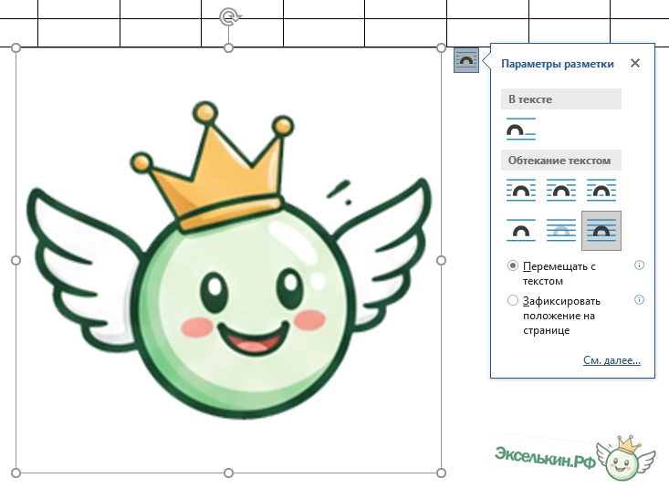Click the Layout Options button beside the image

point(466,60)
